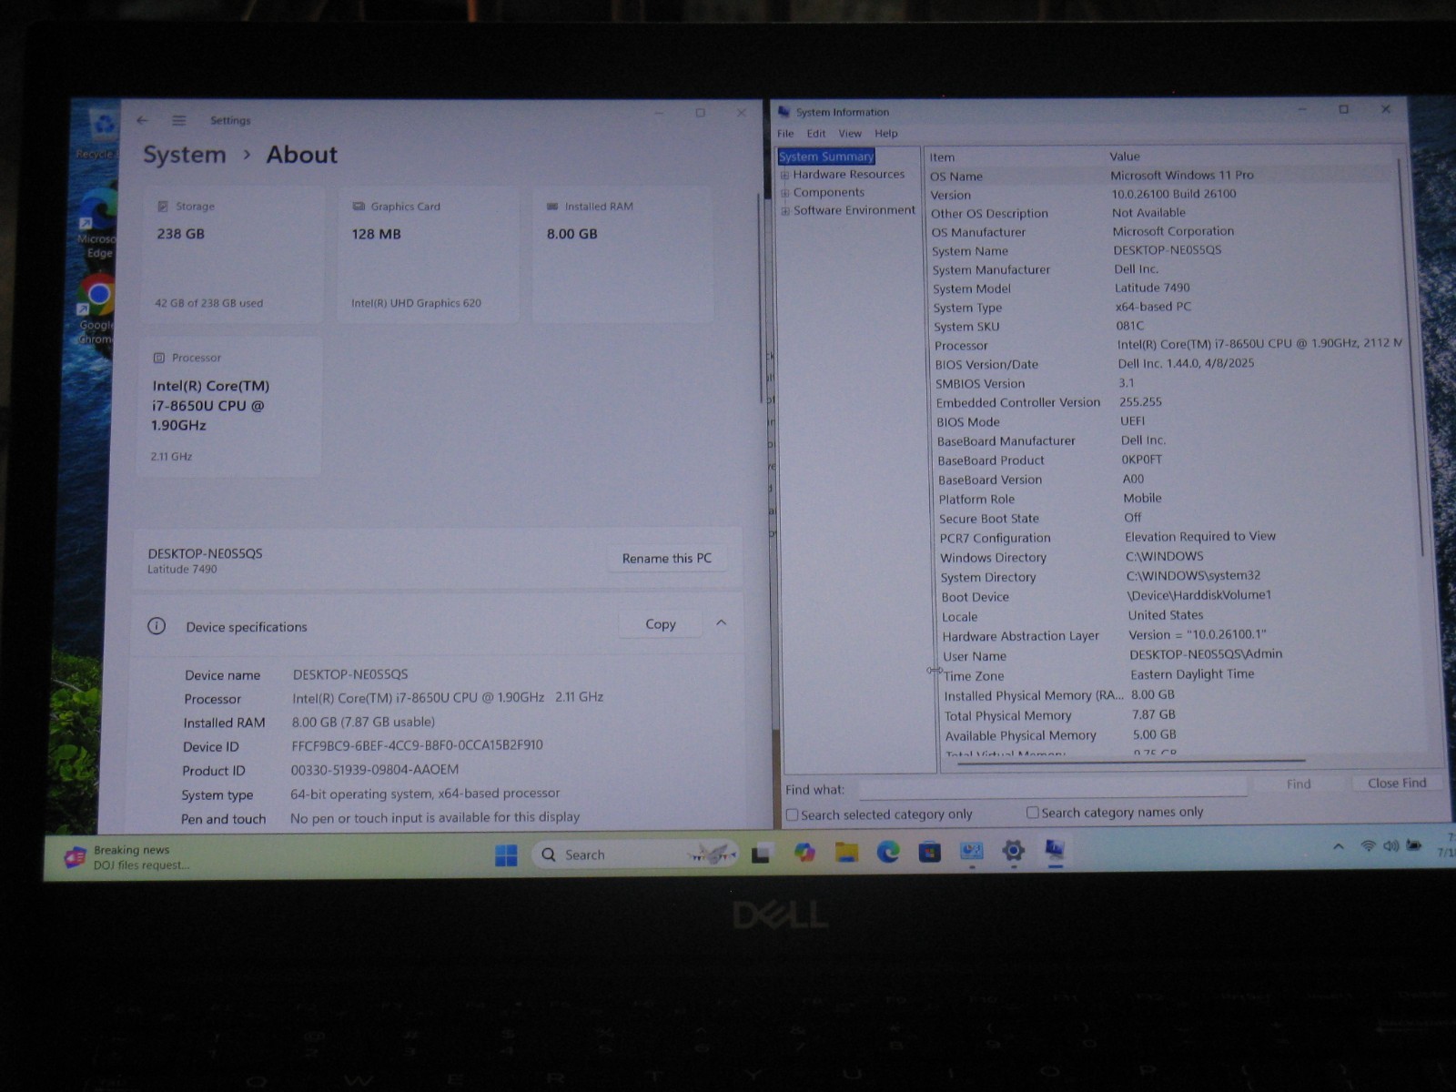This screenshot has width=1456, height=1092.
Task: Open File Explorer from the taskbar
Action: tap(846, 853)
